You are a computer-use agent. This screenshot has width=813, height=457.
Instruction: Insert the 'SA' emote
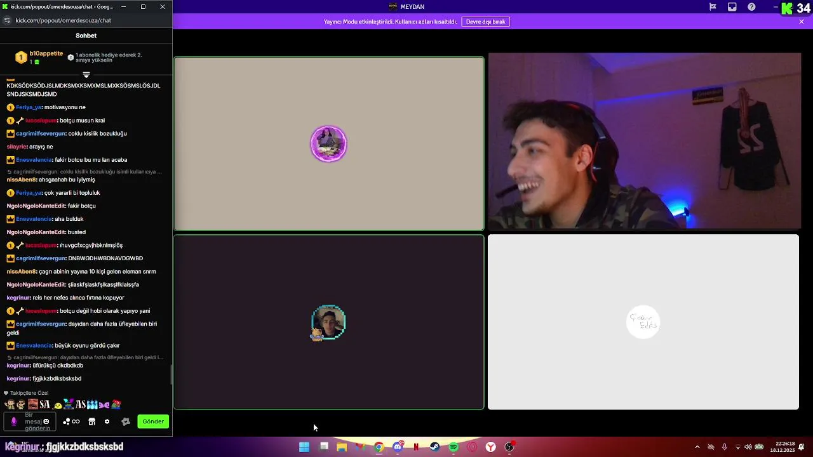[x=44, y=404]
